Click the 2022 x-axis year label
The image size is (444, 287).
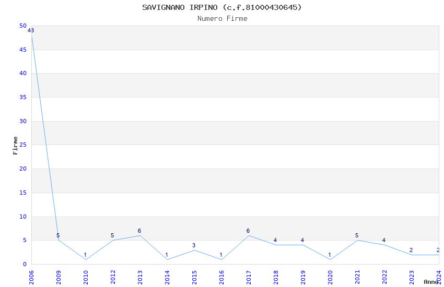pos(384,276)
